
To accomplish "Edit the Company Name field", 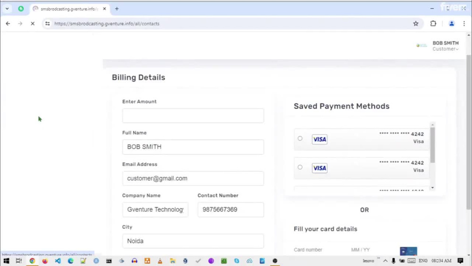I will [155, 210].
